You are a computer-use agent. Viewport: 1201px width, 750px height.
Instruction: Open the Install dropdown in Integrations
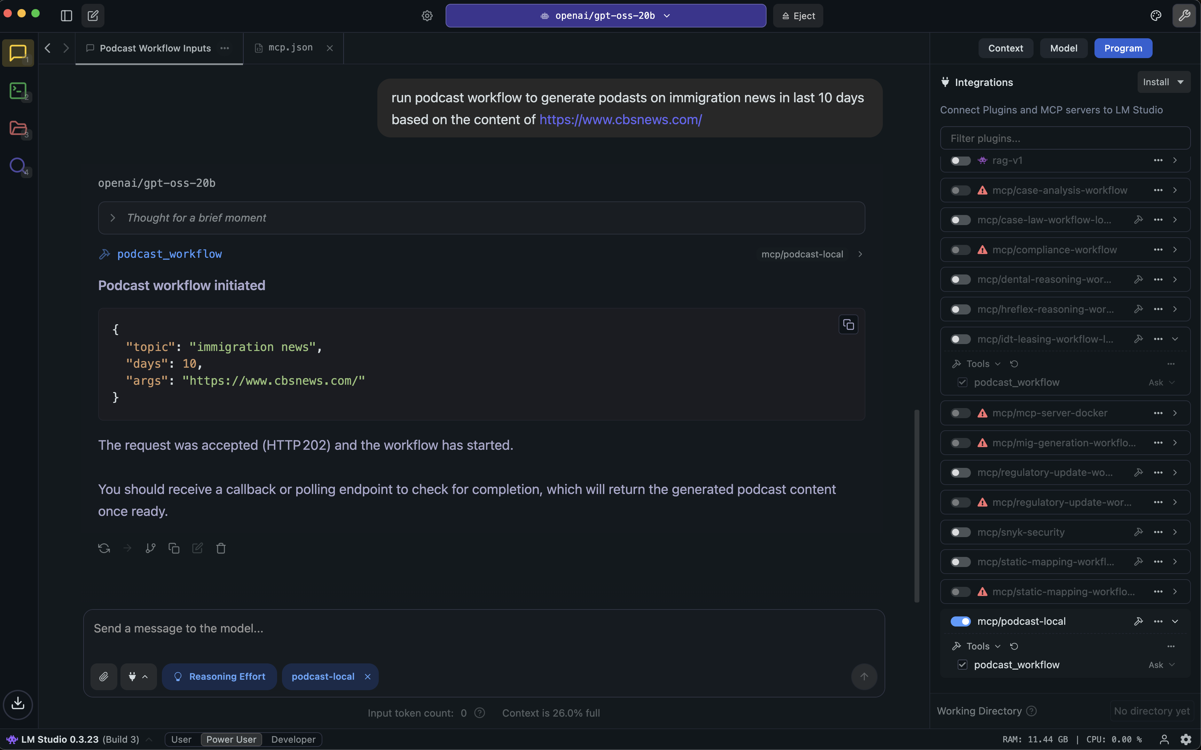coord(1163,82)
